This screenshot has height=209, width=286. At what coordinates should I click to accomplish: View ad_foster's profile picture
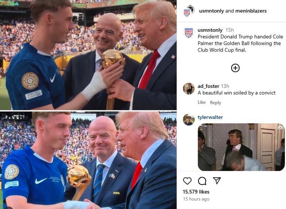[x=188, y=89]
